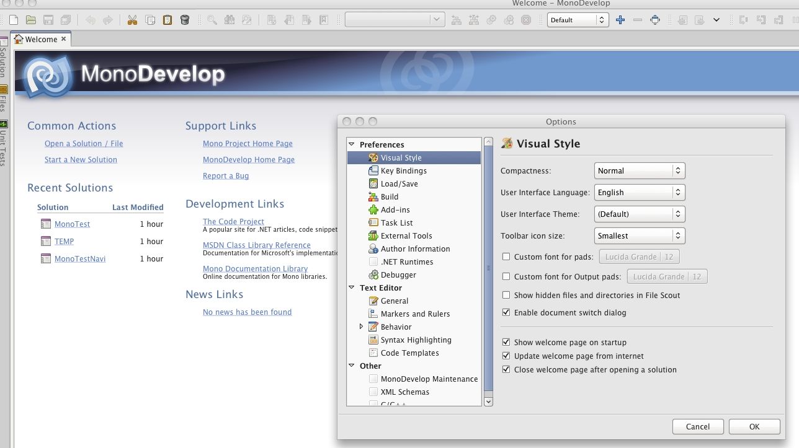
Task: Click the Clear Bookmarks toolbar icon
Action: click(x=323, y=20)
